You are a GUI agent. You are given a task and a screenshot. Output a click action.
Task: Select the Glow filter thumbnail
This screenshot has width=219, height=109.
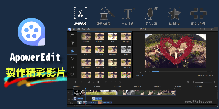(113, 37)
